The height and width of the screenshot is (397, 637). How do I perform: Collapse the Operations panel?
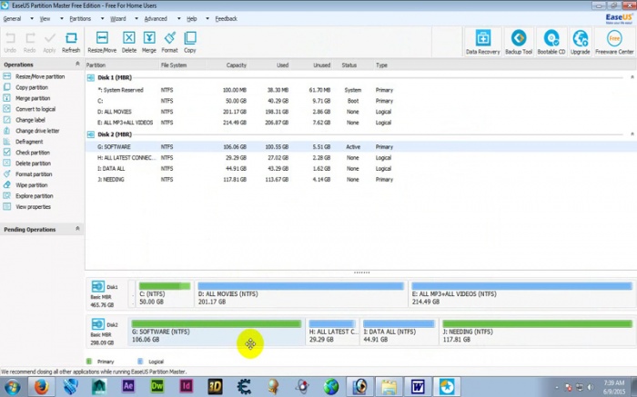point(76,65)
